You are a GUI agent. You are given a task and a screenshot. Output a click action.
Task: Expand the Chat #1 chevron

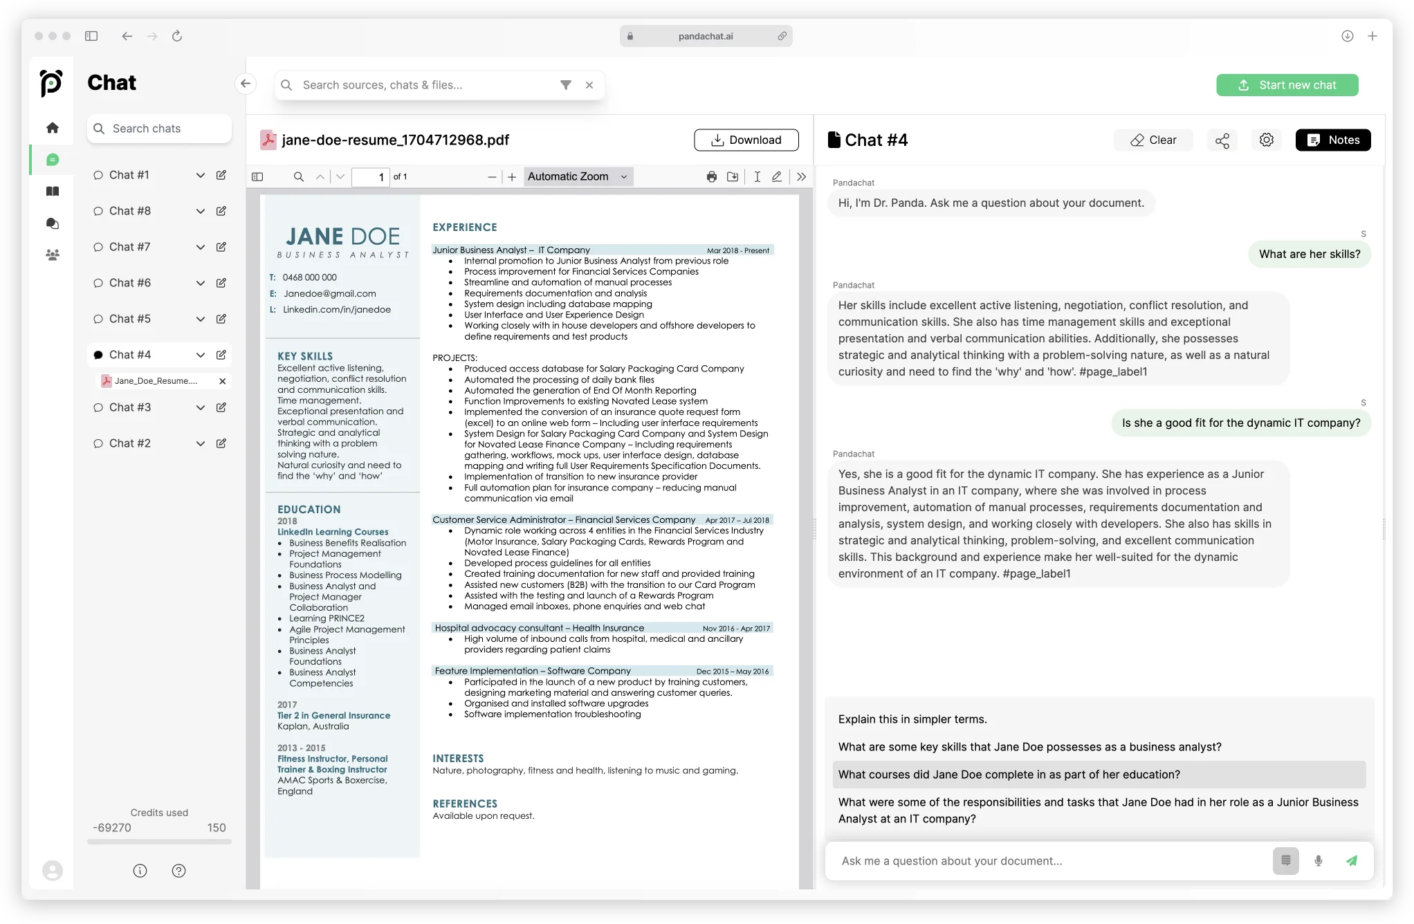click(x=201, y=175)
